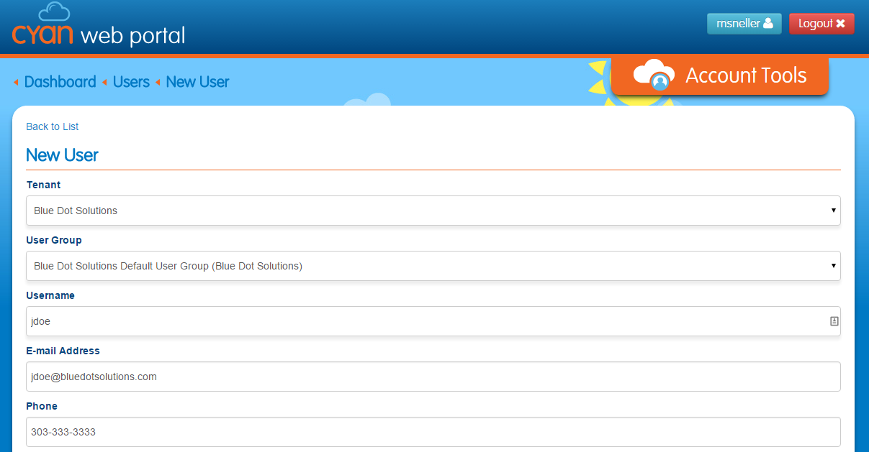Click the orange arrow before New User breadcrumb
The height and width of the screenshot is (452, 869).
point(158,82)
